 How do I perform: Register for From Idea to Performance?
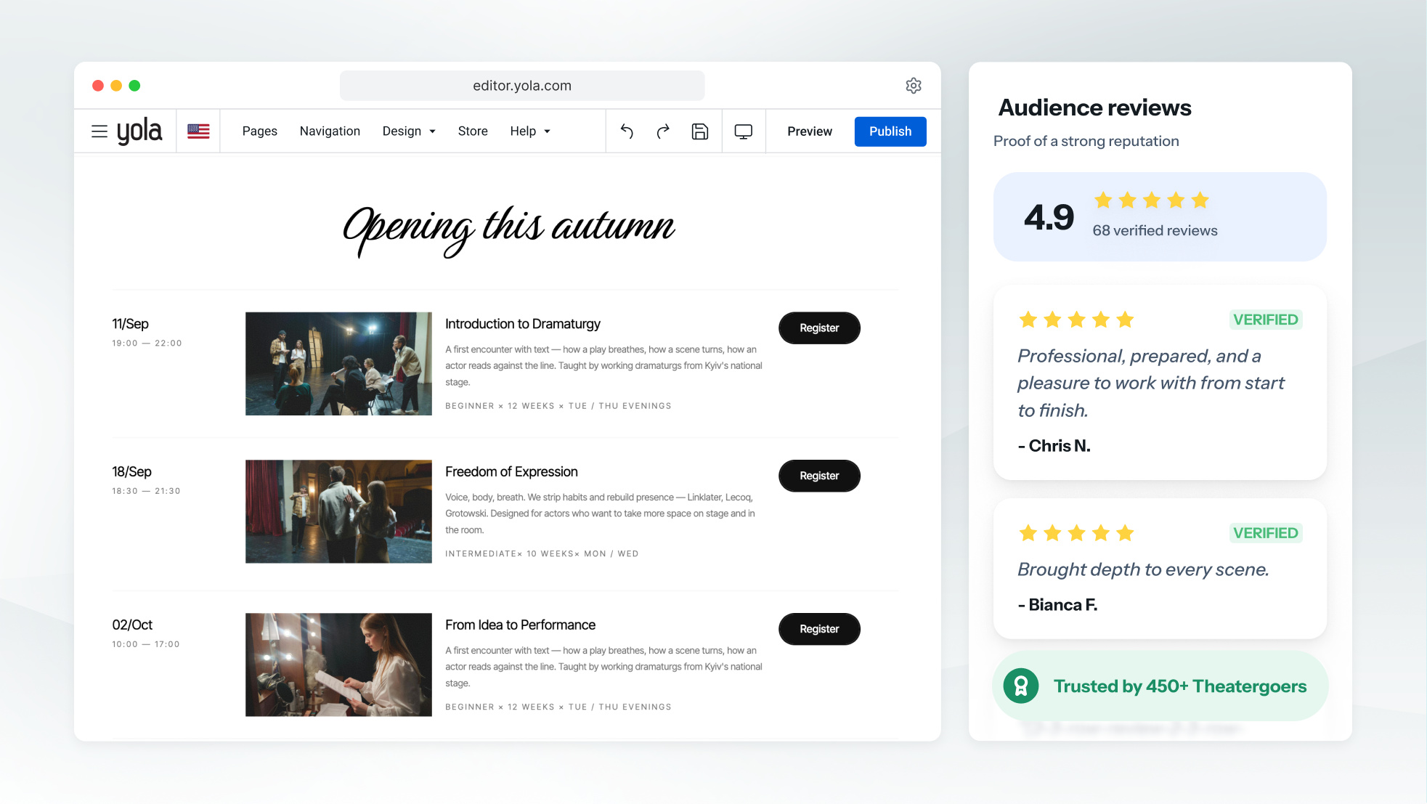coord(819,629)
